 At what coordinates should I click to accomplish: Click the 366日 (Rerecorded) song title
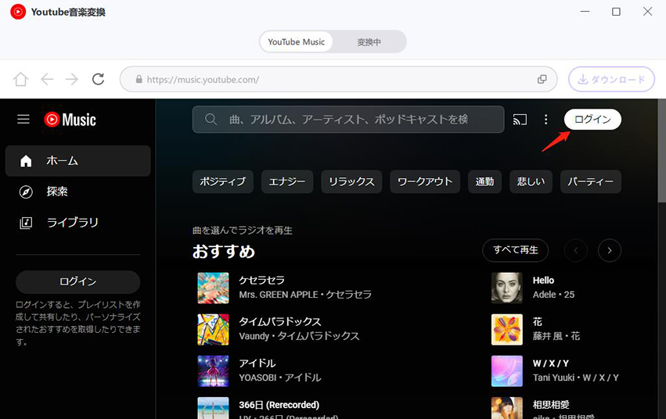(x=279, y=405)
